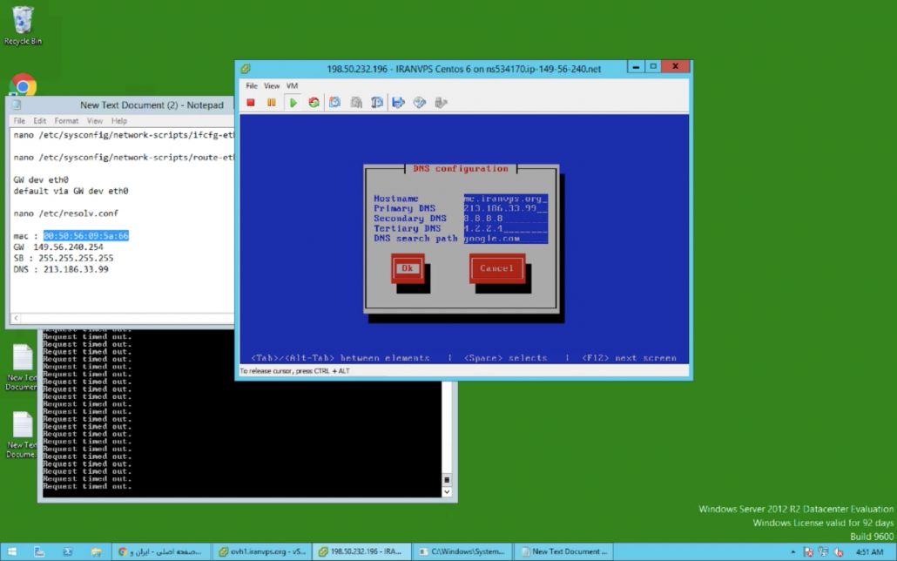The height and width of the screenshot is (561, 897).
Task: Click the Hostname field in DNS configuration
Action: point(505,199)
